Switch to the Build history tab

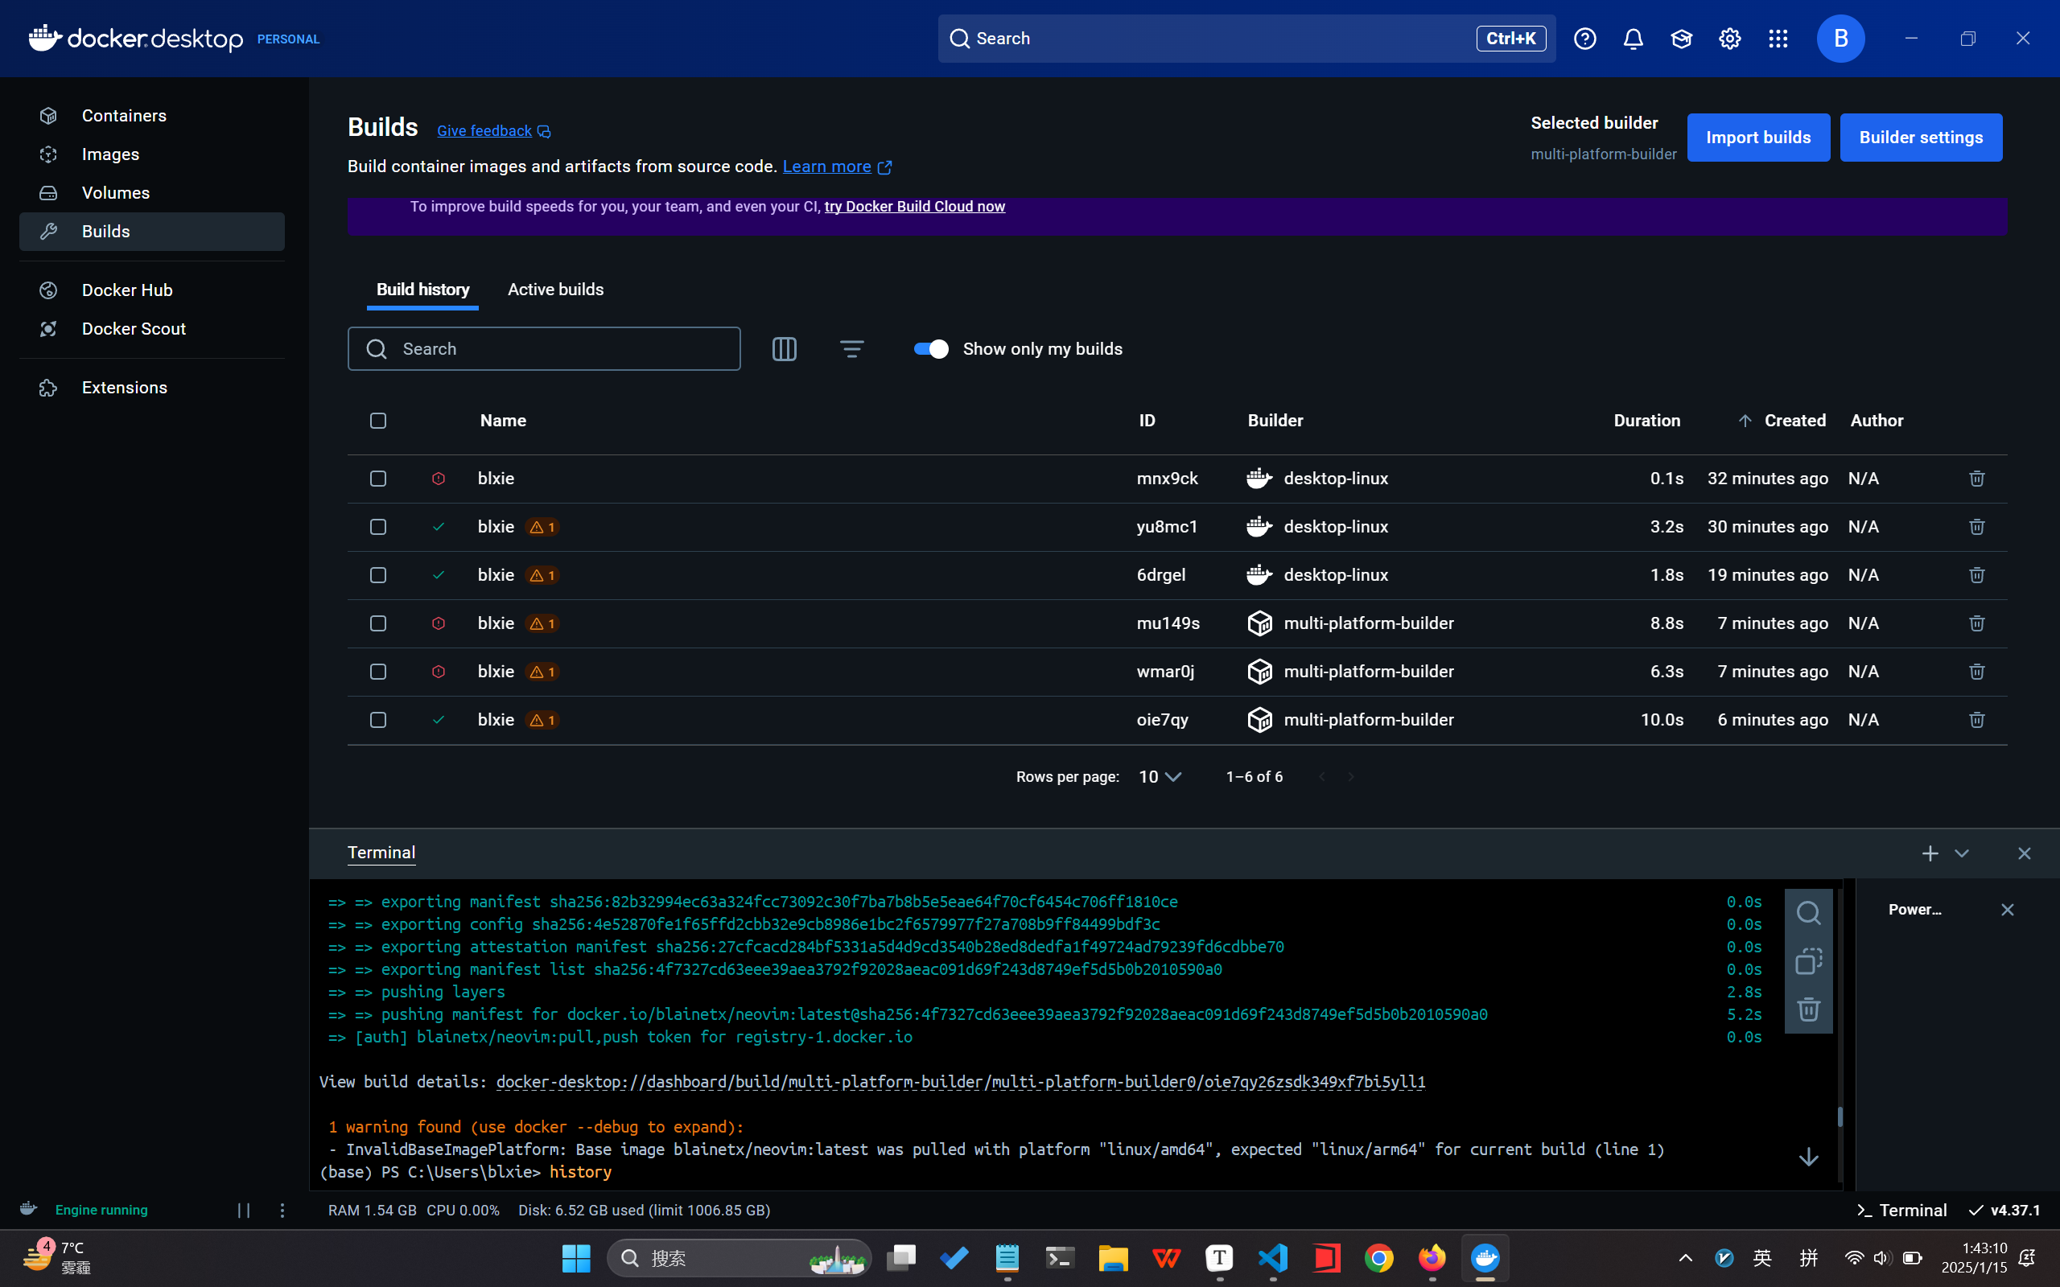tap(422, 290)
